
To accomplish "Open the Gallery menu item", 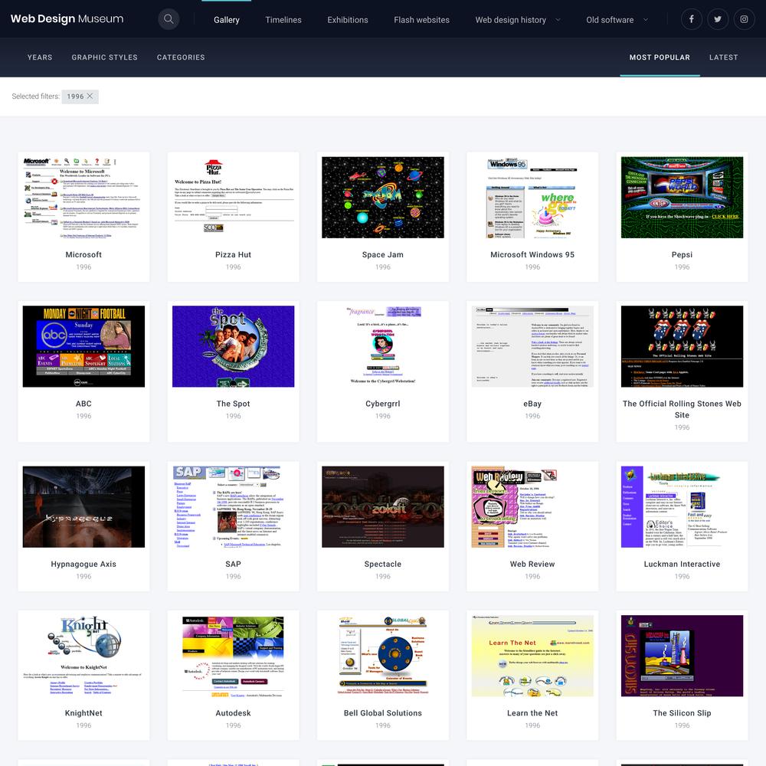I will coord(227,20).
